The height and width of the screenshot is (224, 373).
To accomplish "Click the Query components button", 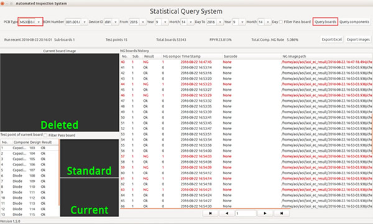I will (354, 22).
